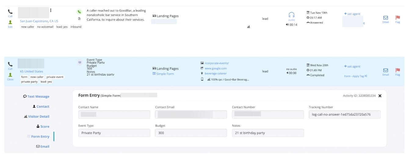Click the Edit person icon in the first row
This screenshot has width=409, height=158.
pos(10,23)
